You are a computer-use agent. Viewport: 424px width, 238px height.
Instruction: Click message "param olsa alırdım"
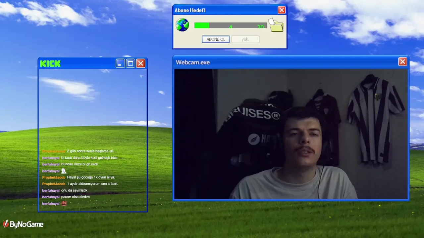point(76,197)
